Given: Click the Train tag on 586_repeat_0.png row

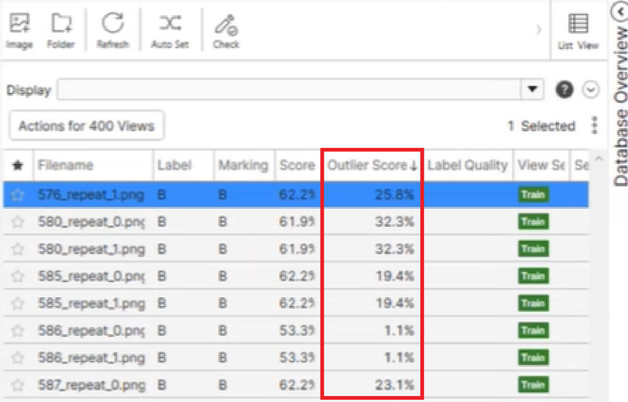Looking at the screenshot, I should pos(533,330).
